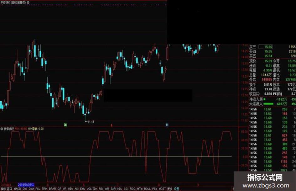Click the 净流入额 -1162万 value
Viewport: 296px width, 191px height.
[x=282, y=99]
